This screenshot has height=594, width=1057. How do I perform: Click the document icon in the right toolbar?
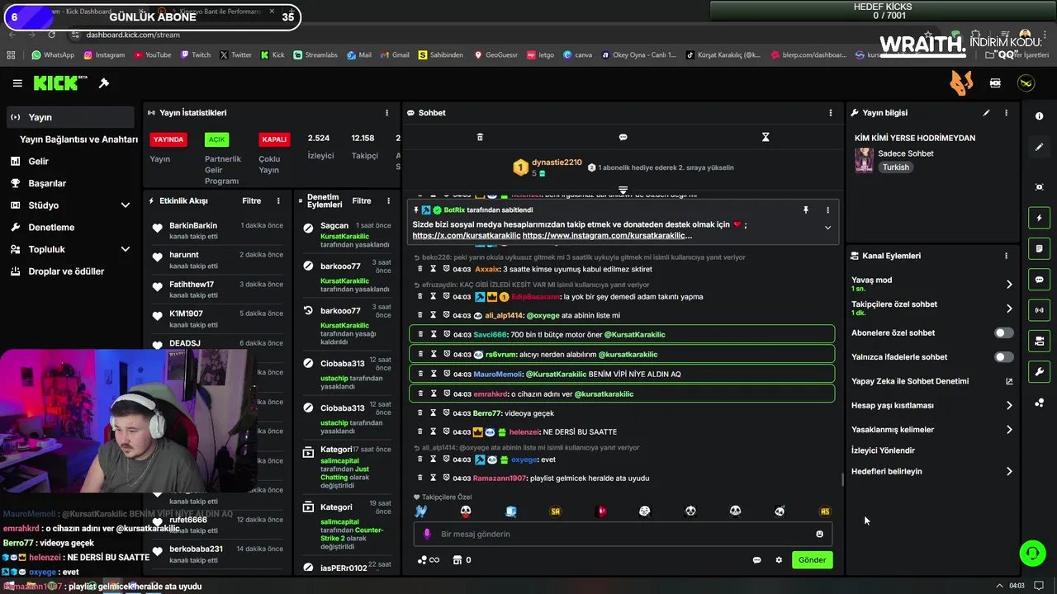(x=1039, y=248)
